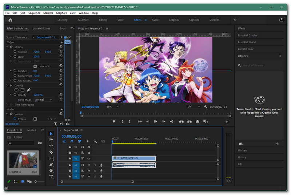Toggle Position animation stopwatch

click(x=15, y=52)
